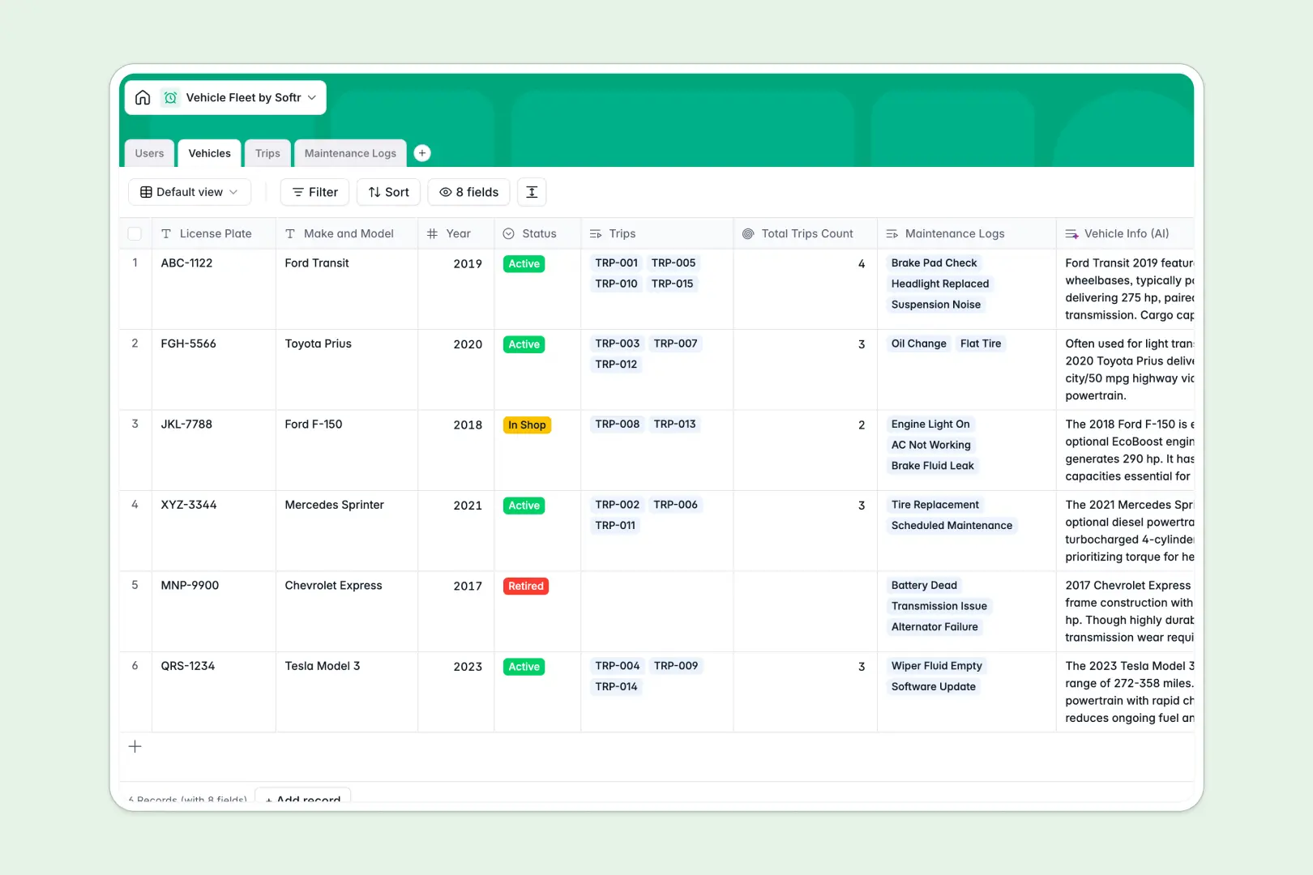The width and height of the screenshot is (1313, 875).
Task: Open linked trip TRP-009
Action: (675, 666)
